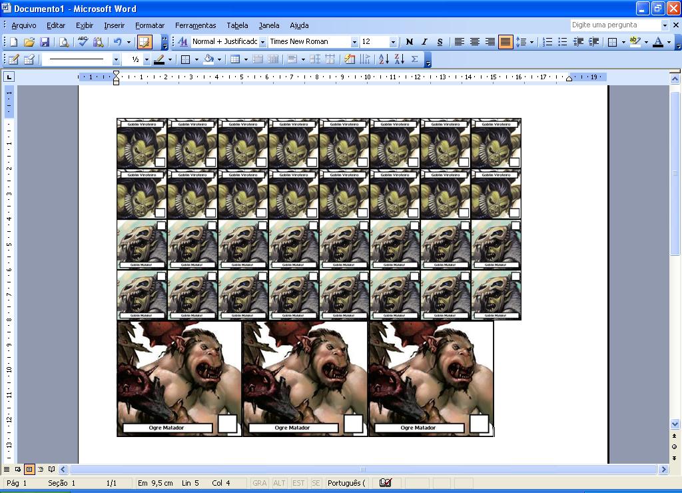Toggle italic (I) formatting
The height and width of the screenshot is (493, 682).
pos(424,42)
